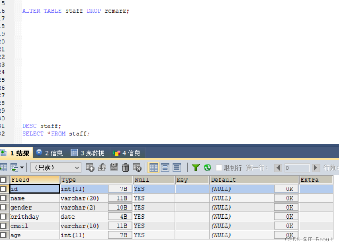Click the Default column header
The width and height of the screenshot is (339, 246).
click(x=254, y=180)
